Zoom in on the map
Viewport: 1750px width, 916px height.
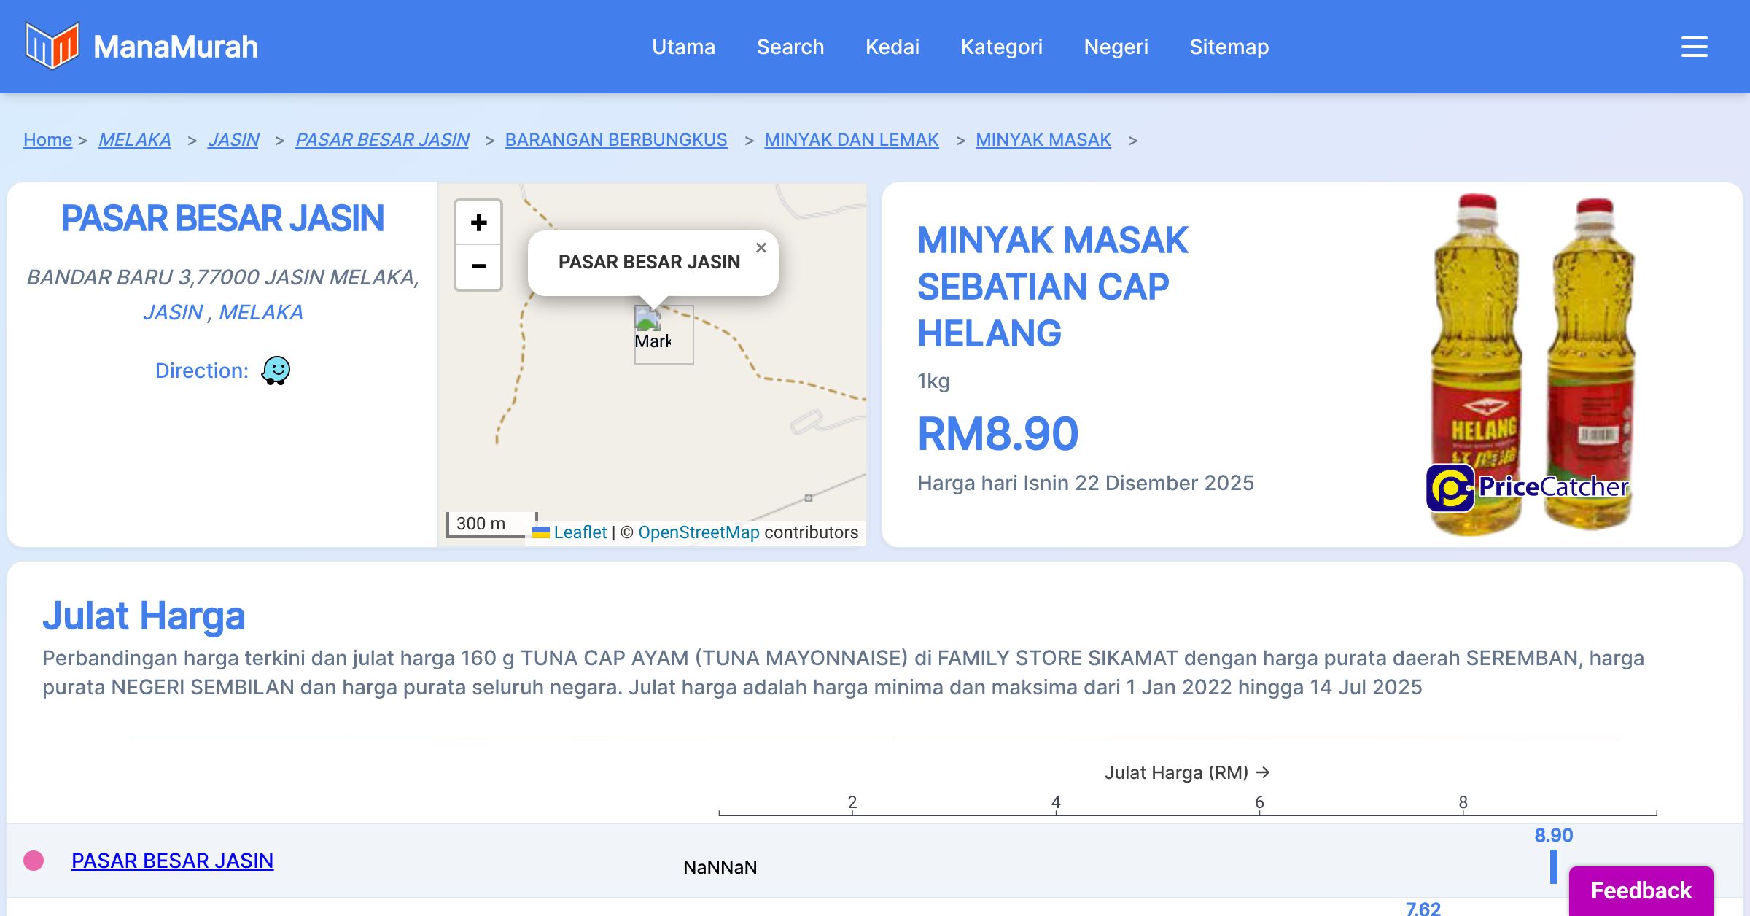(478, 222)
